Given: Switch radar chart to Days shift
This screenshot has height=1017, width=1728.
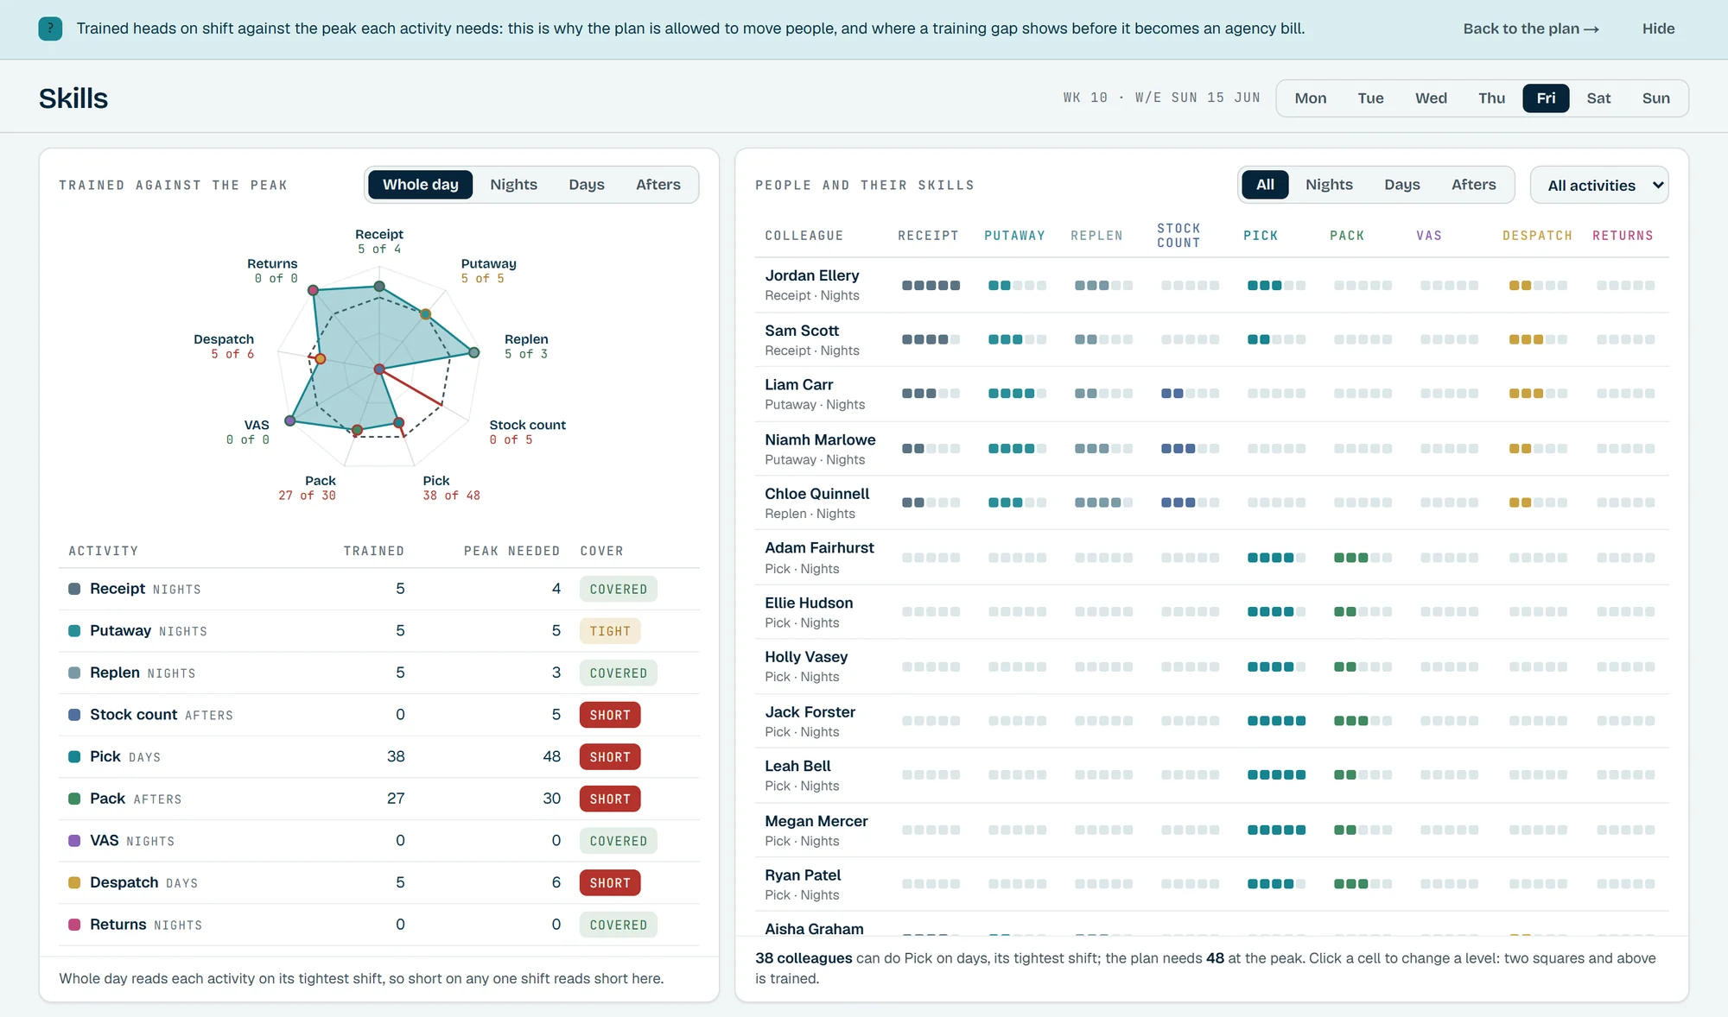Looking at the screenshot, I should (587, 185).
